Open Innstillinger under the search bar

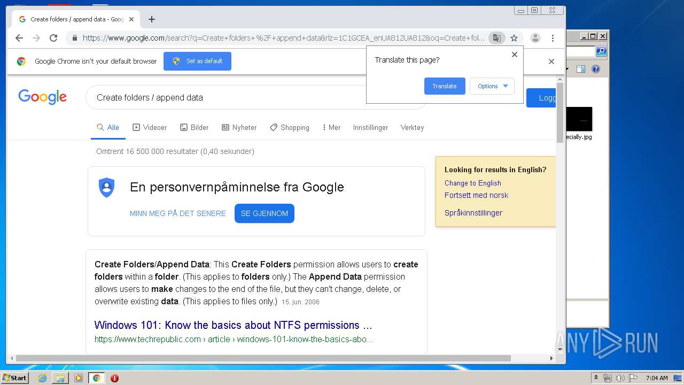tap(370, 127)
